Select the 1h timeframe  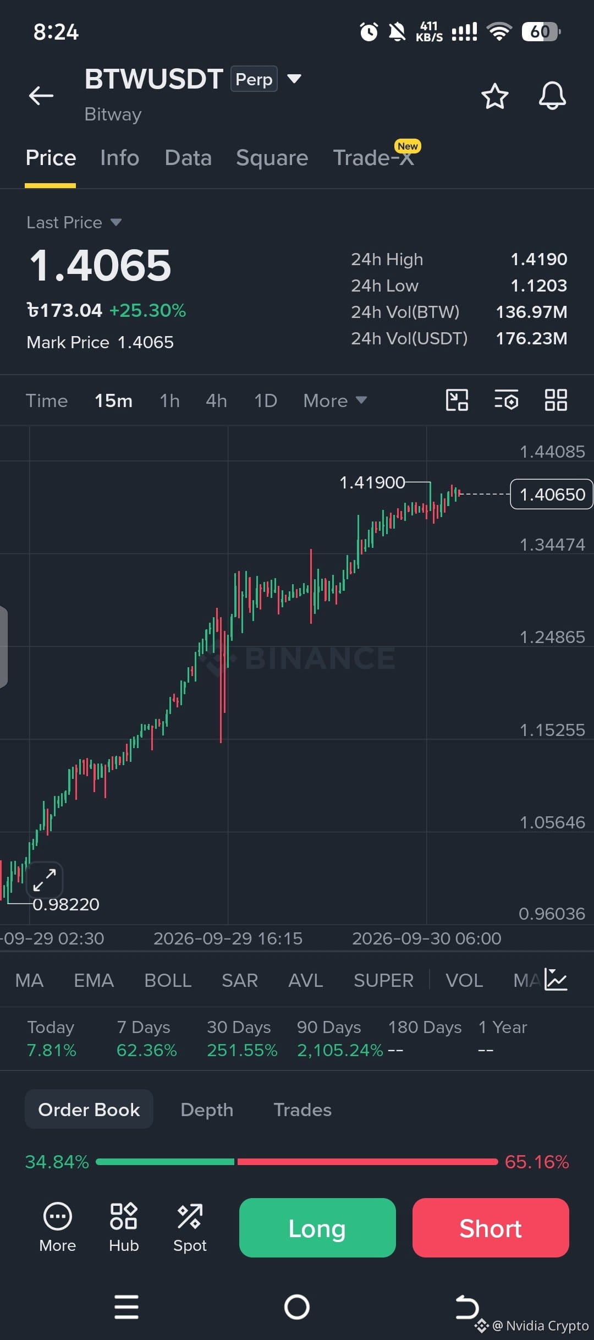click(x=169, y=400)
